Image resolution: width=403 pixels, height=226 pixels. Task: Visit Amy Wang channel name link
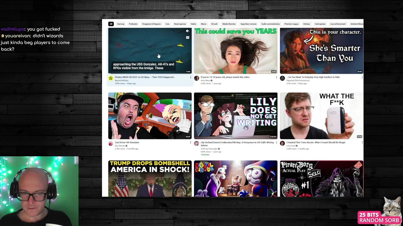pyautogui.click(x=205, y=81)
